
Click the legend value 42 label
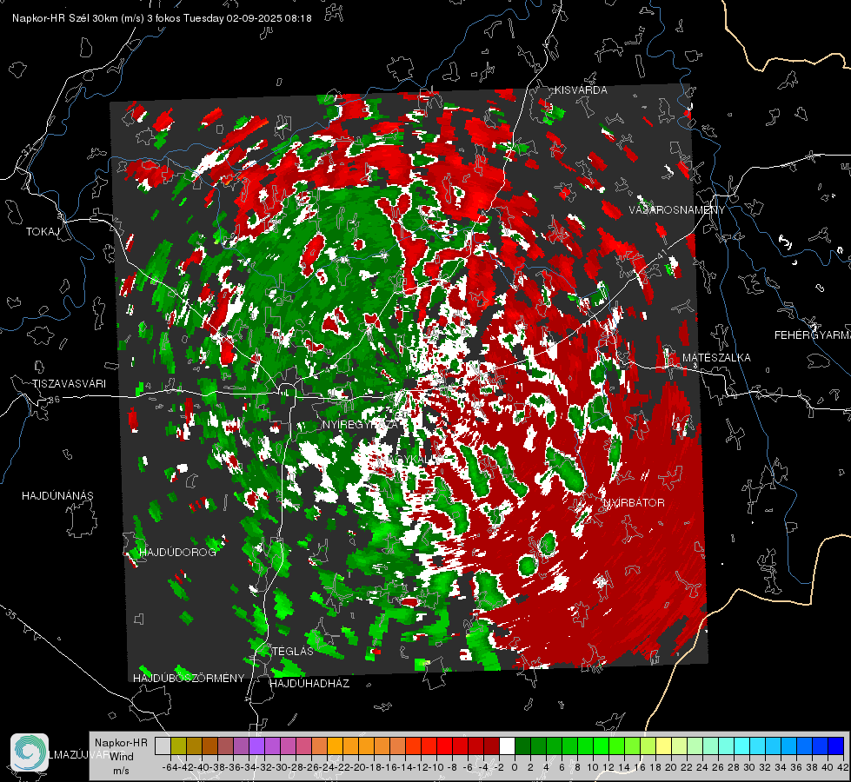pyautogui.click(x=843, y=767)
